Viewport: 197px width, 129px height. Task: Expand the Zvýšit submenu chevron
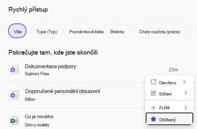186,108
